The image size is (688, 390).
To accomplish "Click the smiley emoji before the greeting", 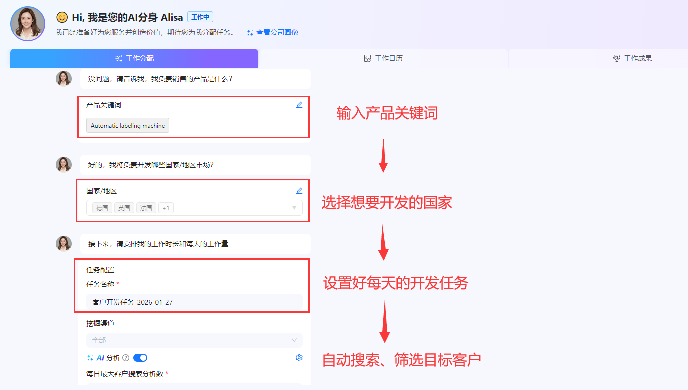I will click(62, 17).
